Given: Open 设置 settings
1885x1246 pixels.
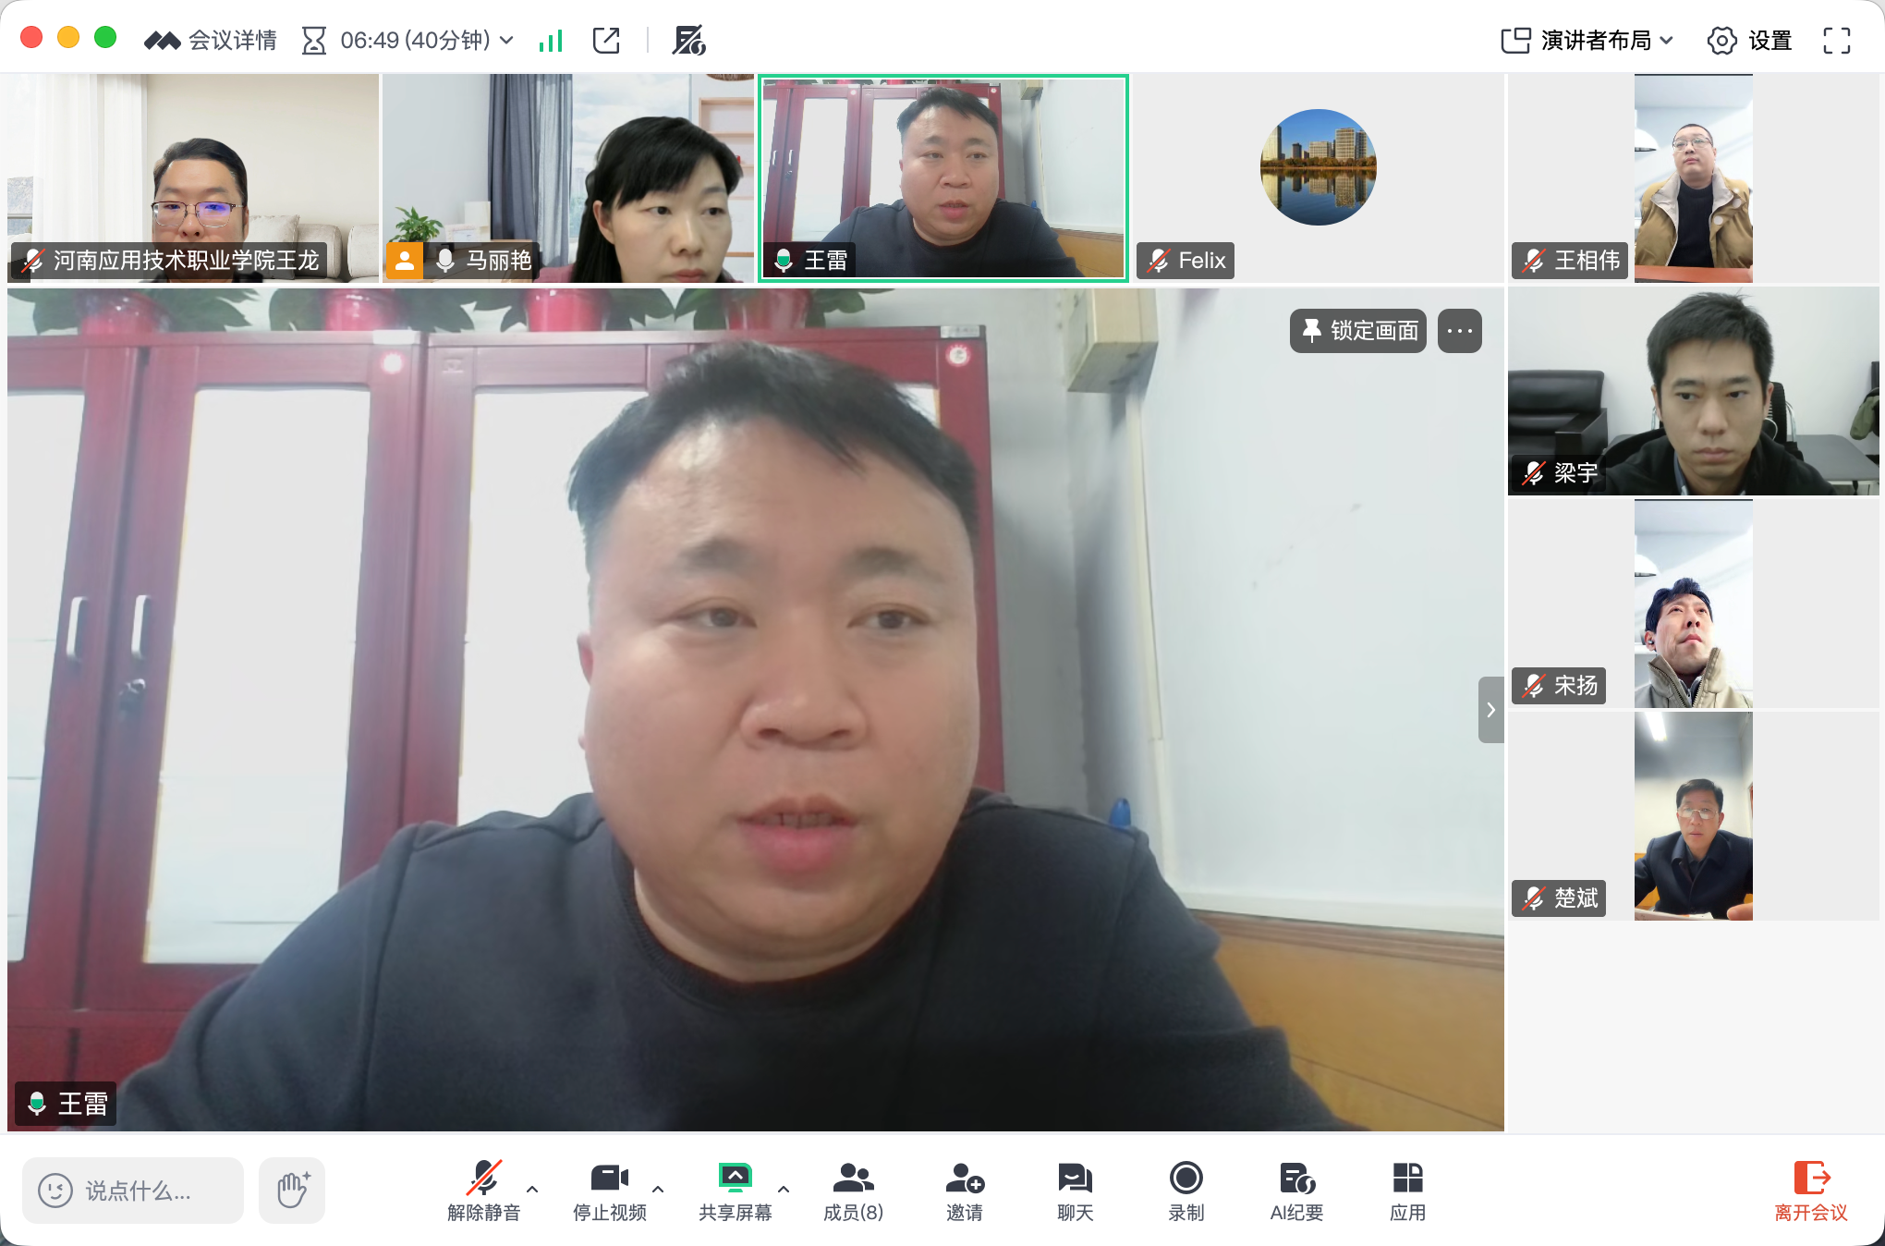Looking at the screenshot, I should (x=1749, y=41).
